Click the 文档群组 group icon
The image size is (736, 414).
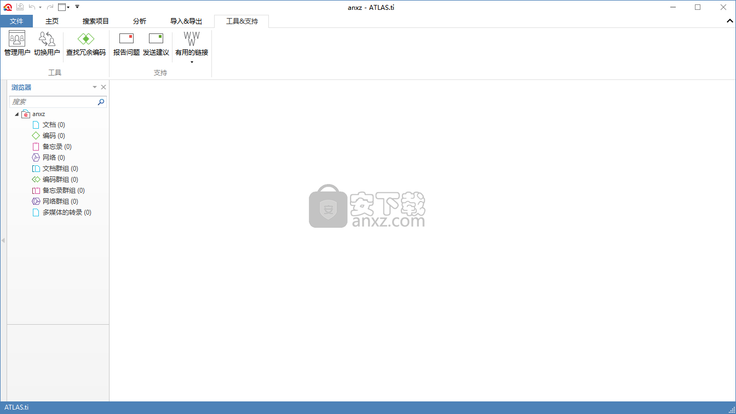[36, 169]
